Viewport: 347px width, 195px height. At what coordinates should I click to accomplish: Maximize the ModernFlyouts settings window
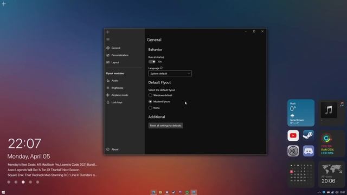click(254, 31)
